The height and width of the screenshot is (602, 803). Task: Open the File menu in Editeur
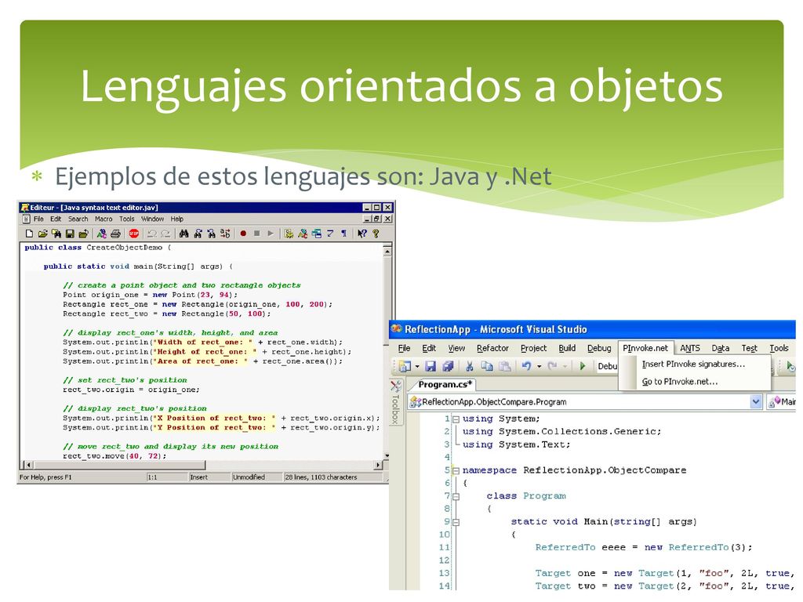(38, 219)
